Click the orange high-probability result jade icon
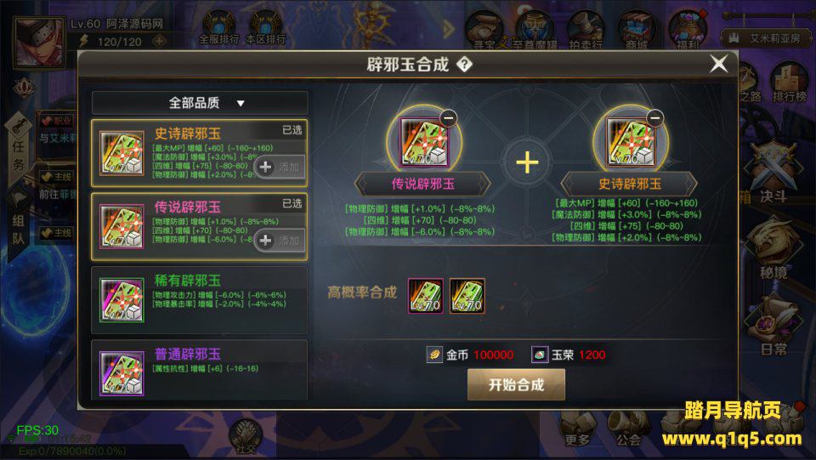816x460 pixels. click(467, 296)
